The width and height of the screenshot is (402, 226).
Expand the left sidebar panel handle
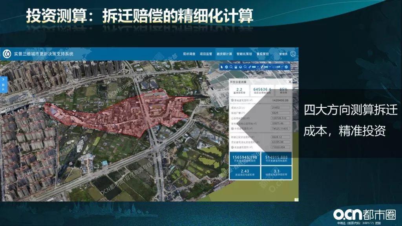[x=3, y=85]
